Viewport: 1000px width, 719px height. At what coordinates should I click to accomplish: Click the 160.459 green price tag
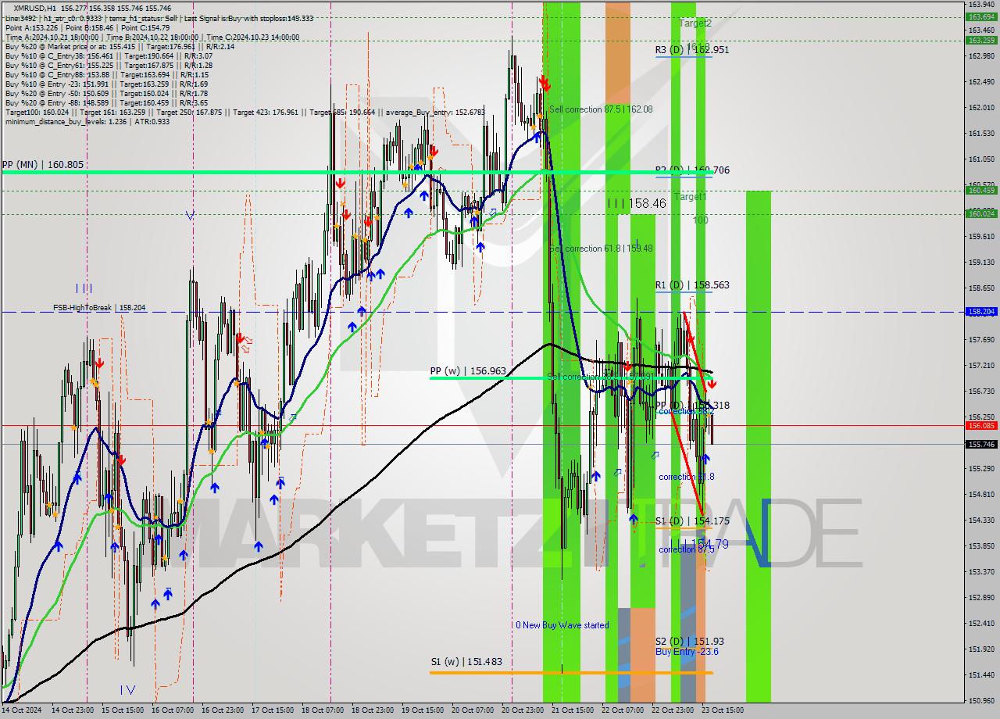coord(981,190)
